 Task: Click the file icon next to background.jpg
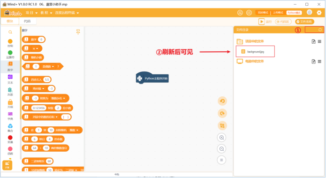tap(243, 51)
